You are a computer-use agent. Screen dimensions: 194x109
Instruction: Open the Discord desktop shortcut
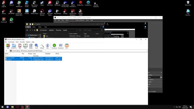coord(12,3)
